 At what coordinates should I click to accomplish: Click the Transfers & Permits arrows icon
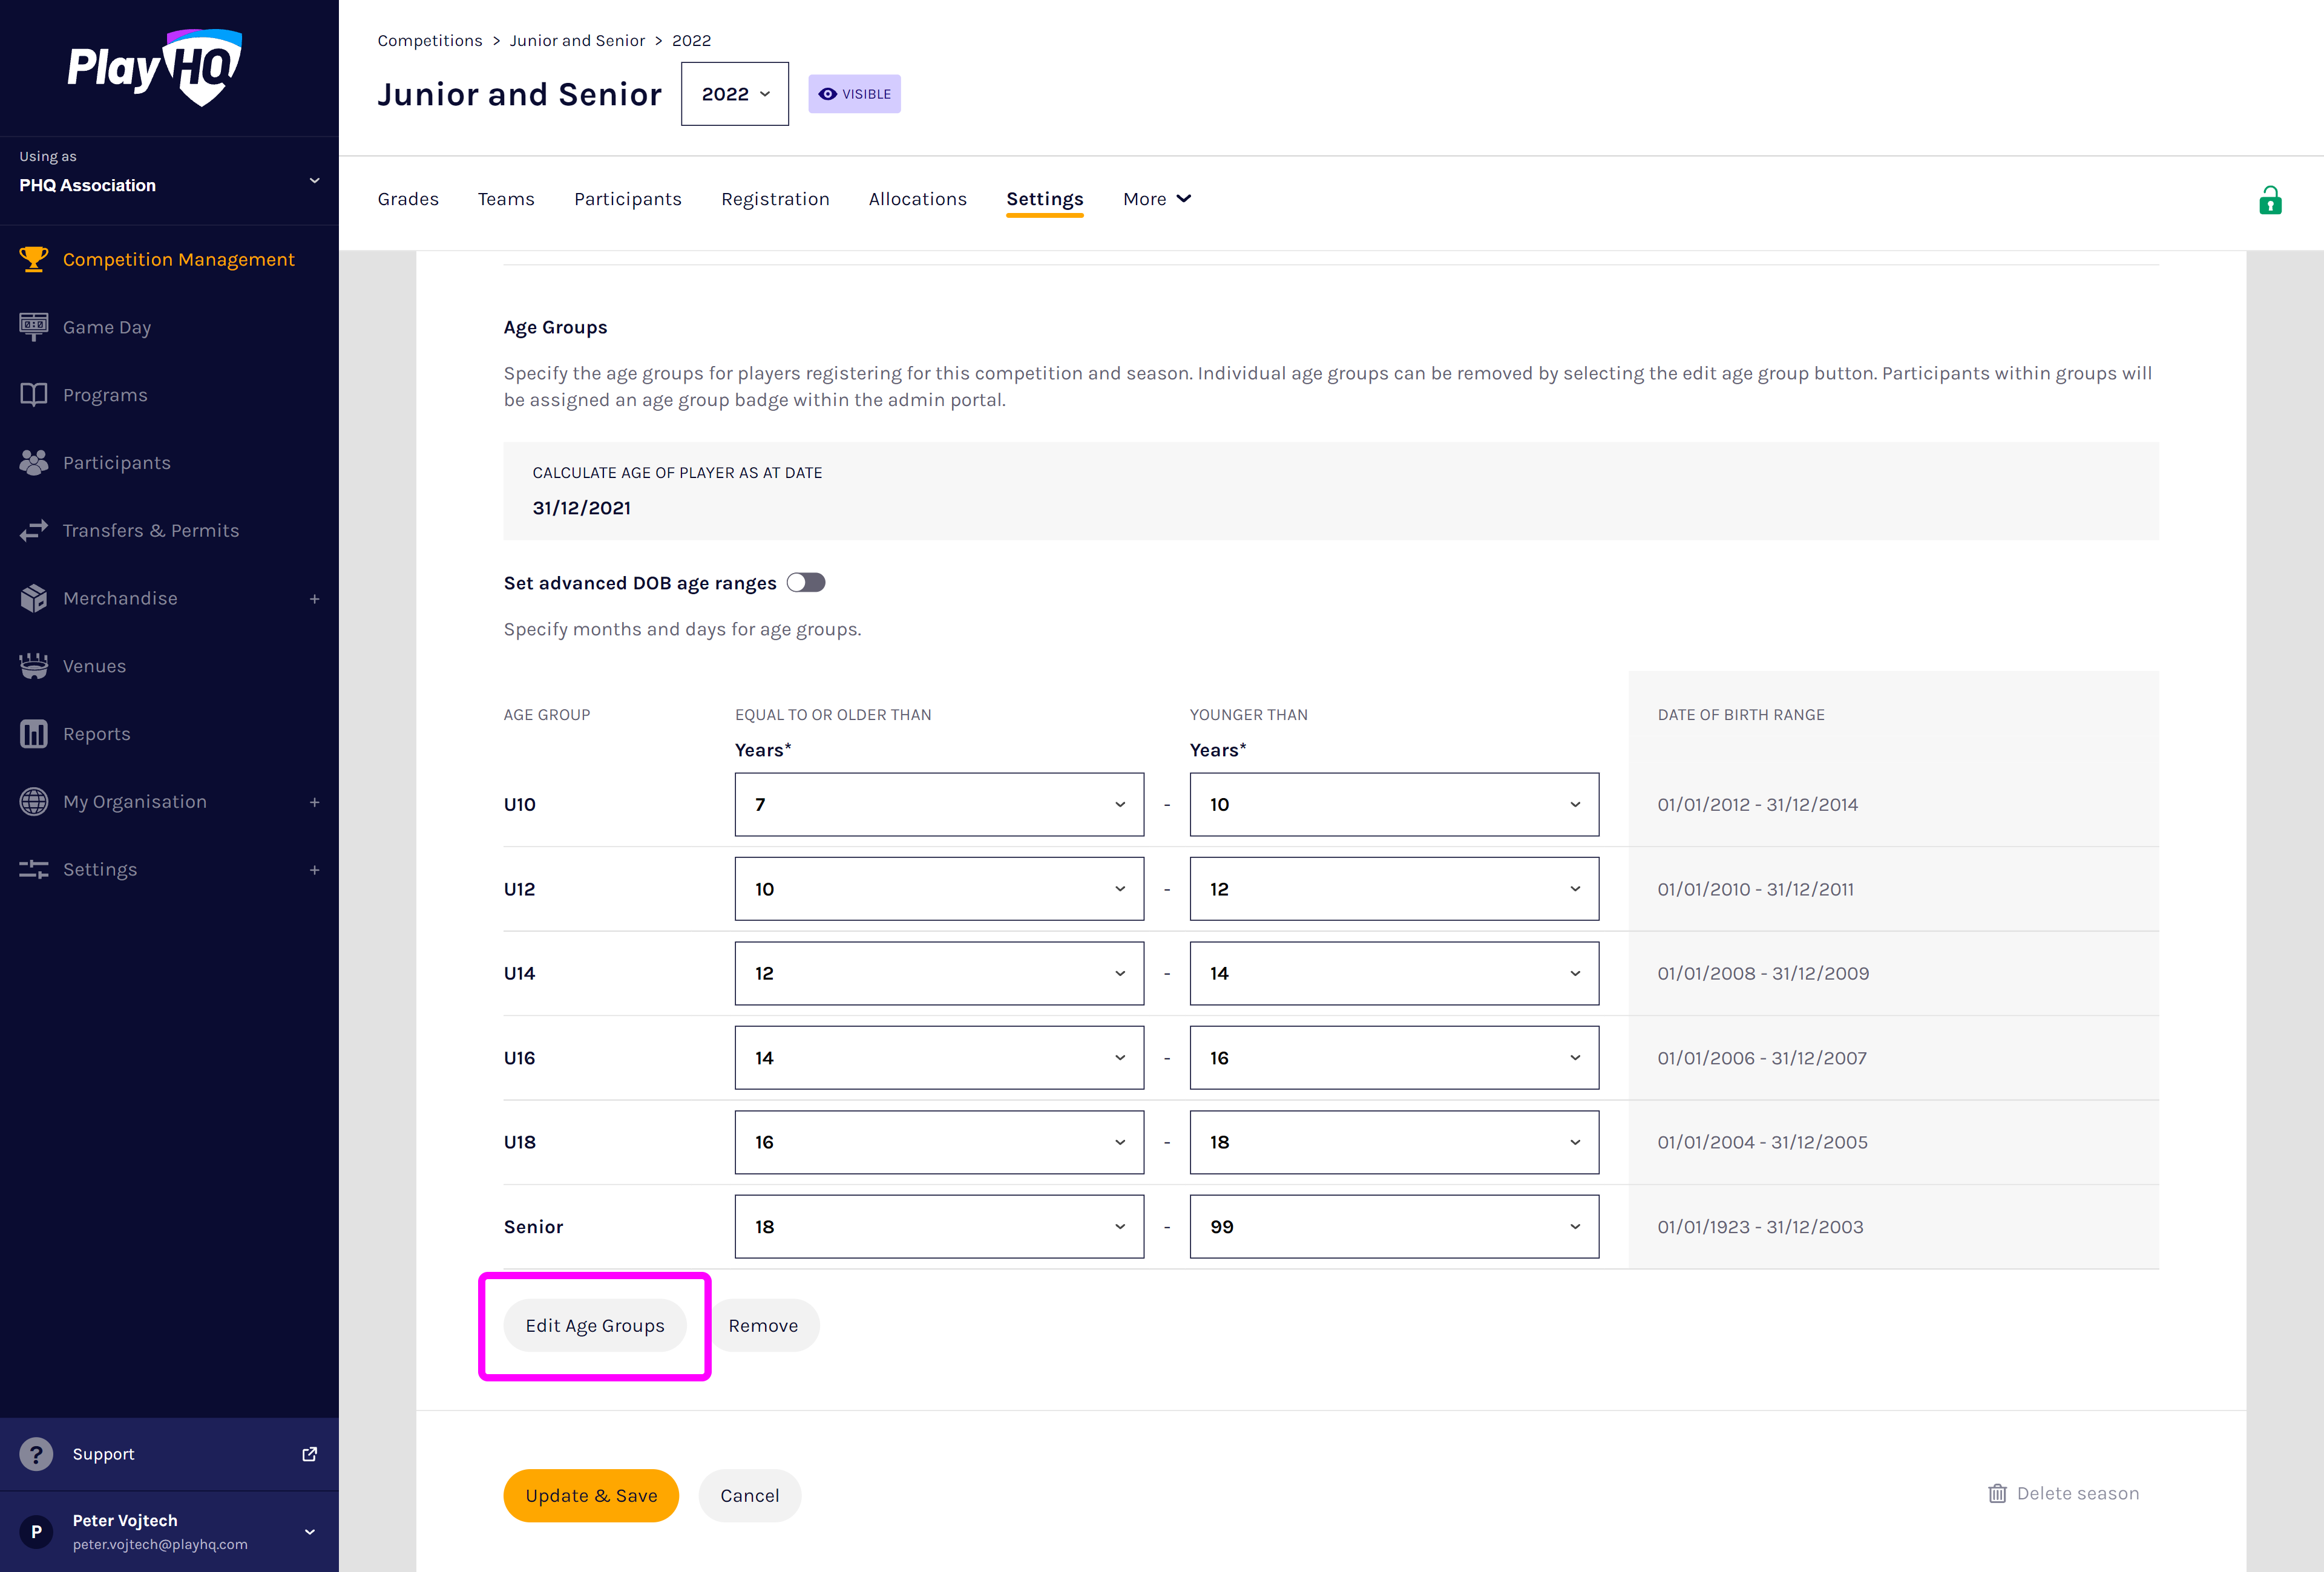pos(33,530)
